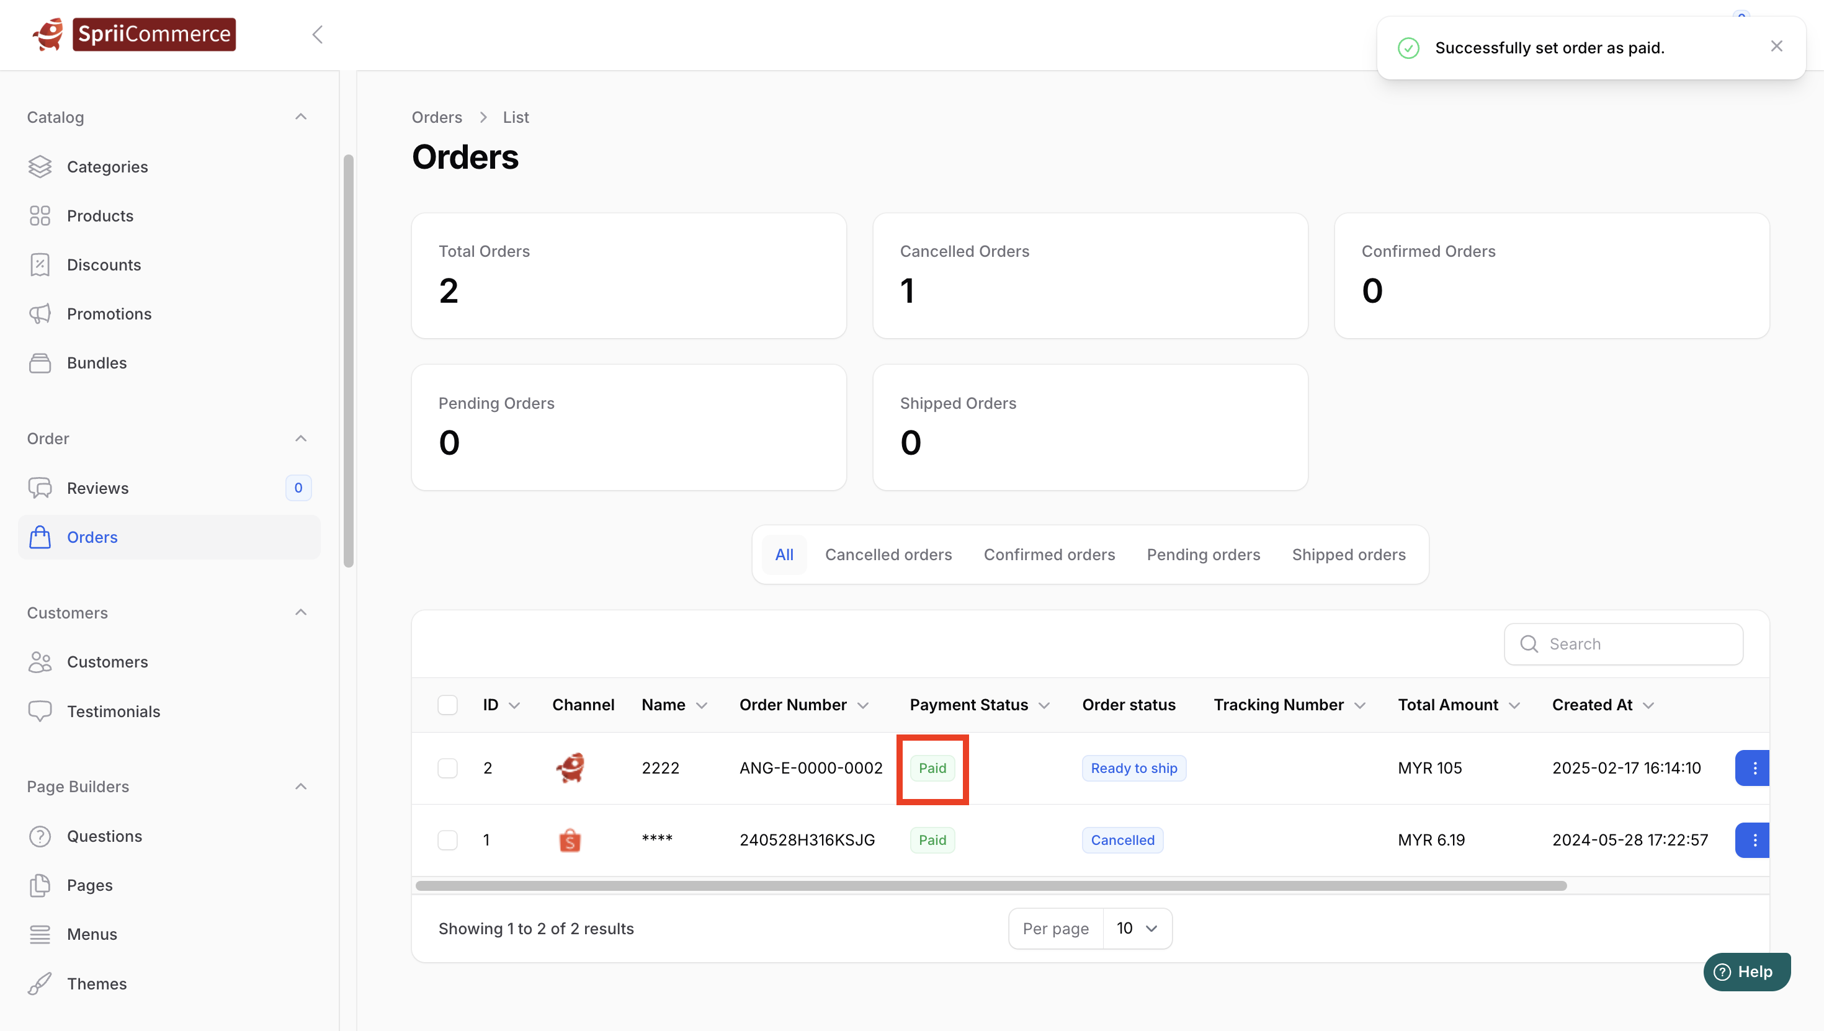
Task: Click the Bundles icon in the sidebar
Action: [x=40, y=362]
